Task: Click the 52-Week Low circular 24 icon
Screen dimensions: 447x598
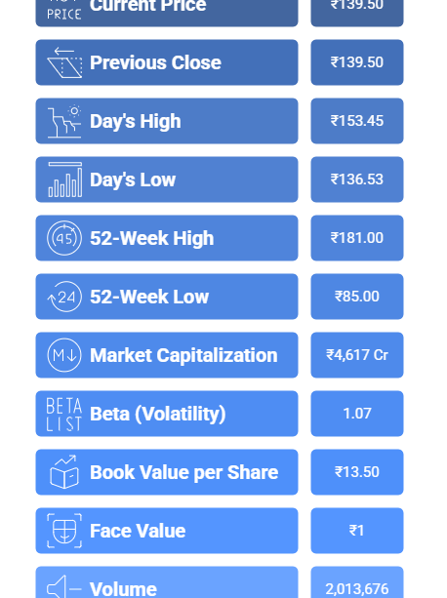Action: pyautogui.click(x=64, y=297)
